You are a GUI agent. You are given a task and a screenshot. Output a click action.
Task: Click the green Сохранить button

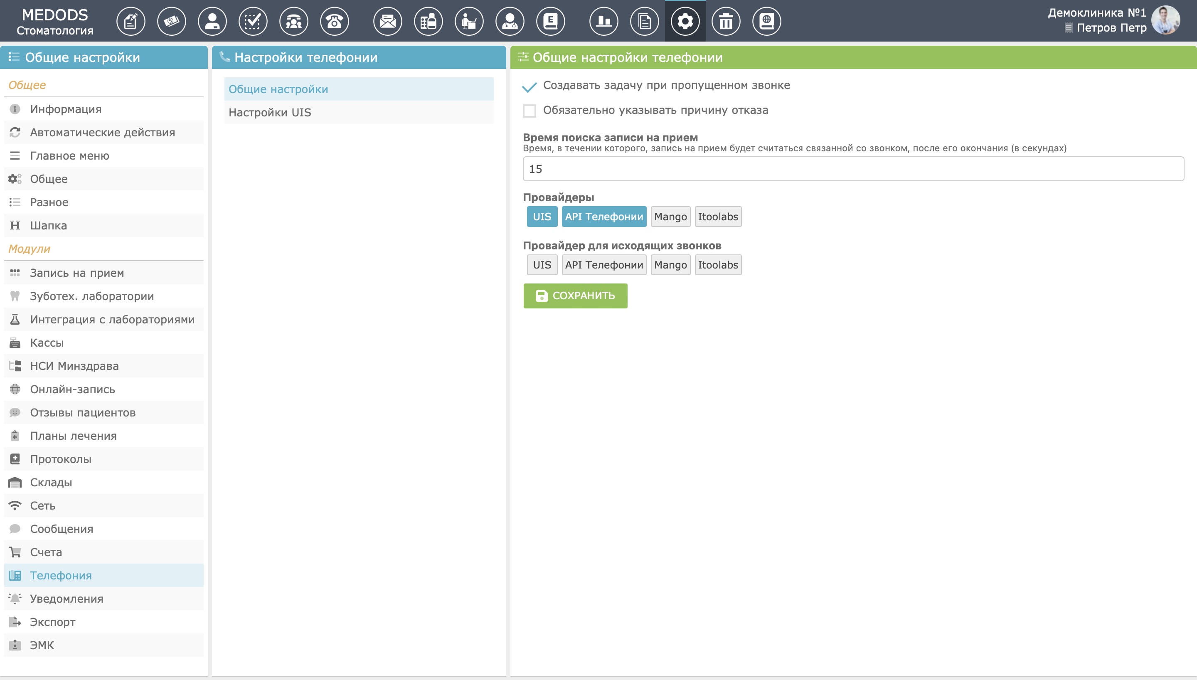575,296
